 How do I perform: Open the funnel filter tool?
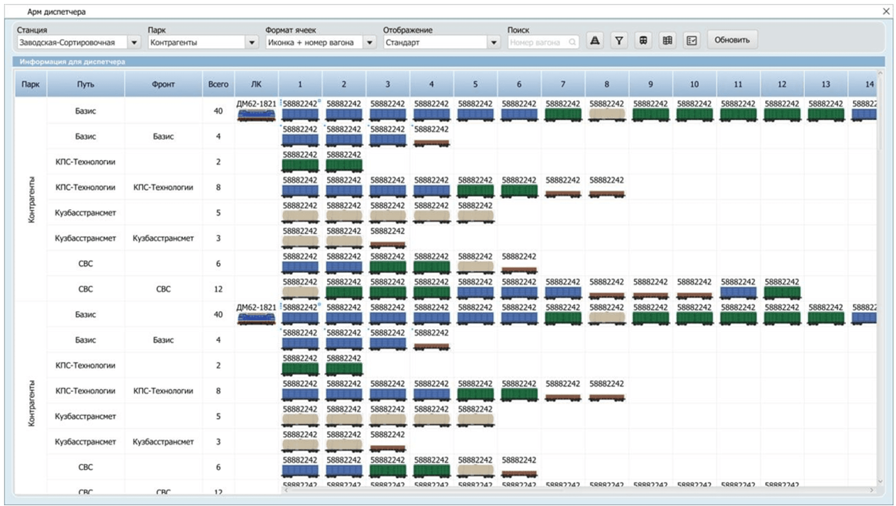pyautogui.click(x=619, y=41)
